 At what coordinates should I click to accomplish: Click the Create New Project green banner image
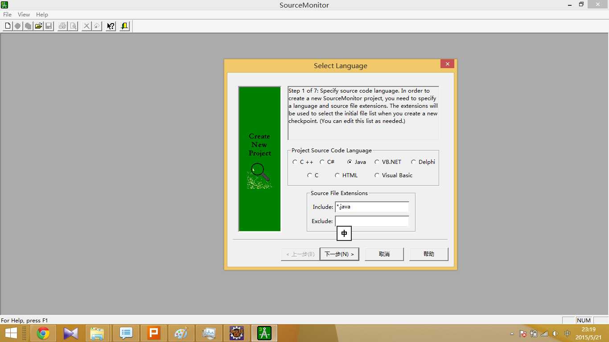[260, 159]
